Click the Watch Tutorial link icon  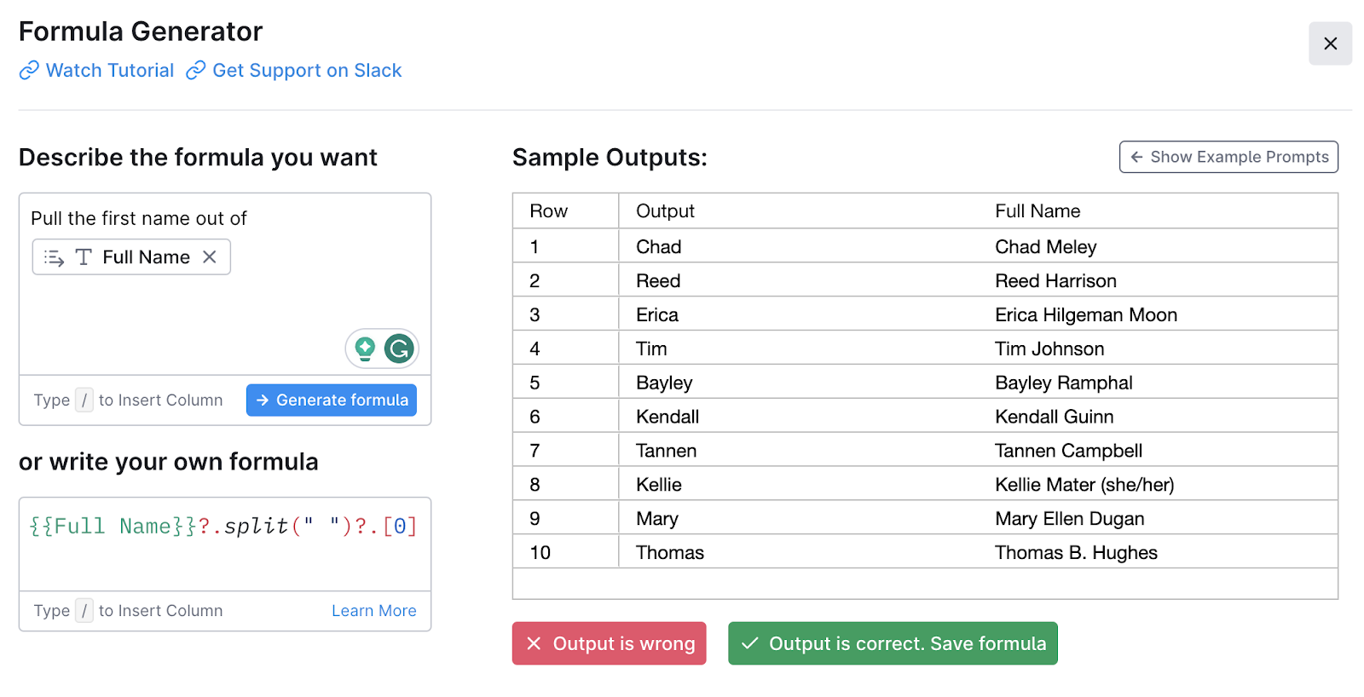29,70
